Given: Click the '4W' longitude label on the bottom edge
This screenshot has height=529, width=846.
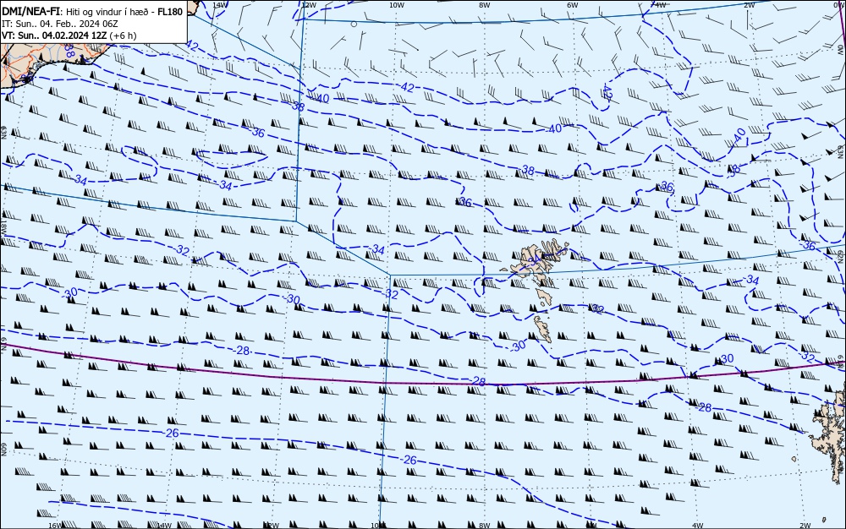Looking at the screenshot, I should click(697, 526).
